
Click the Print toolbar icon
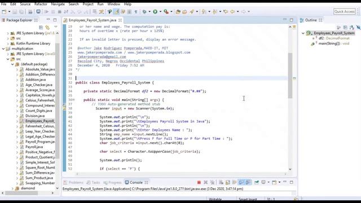click(x=30, y=11)
